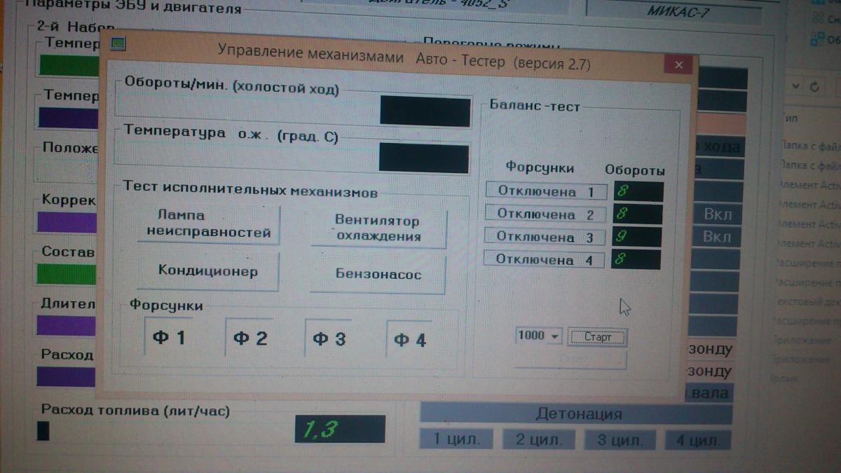Toggle the Отключена 1 injector button
841x473 pixels.
coord(546,191)
